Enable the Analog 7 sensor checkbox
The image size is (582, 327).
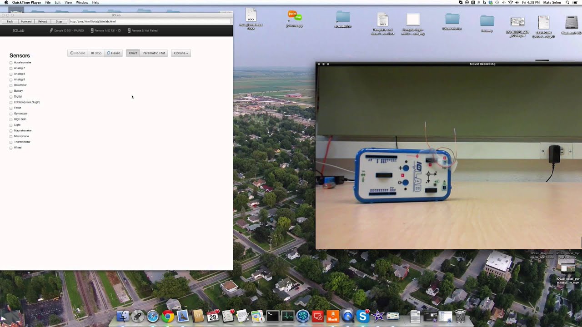[x=11, y=69]
